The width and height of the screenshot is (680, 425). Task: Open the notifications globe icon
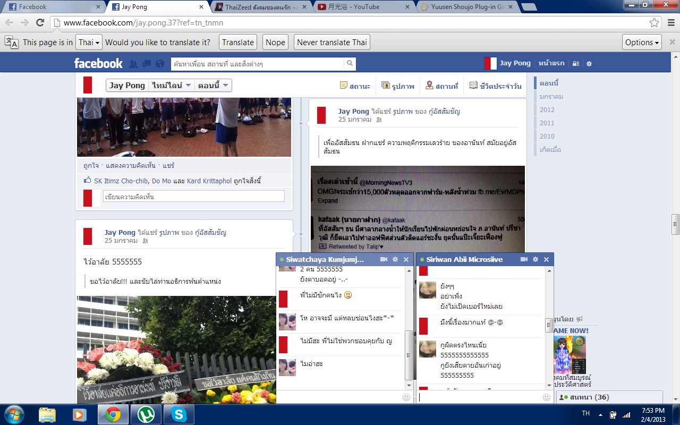tap(160, 64)
